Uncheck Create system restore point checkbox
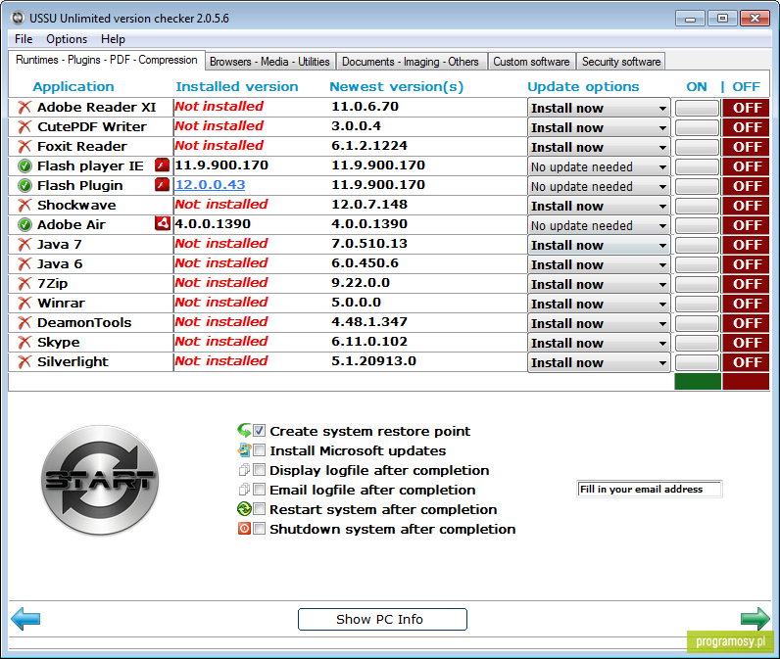 click(259, 431)
